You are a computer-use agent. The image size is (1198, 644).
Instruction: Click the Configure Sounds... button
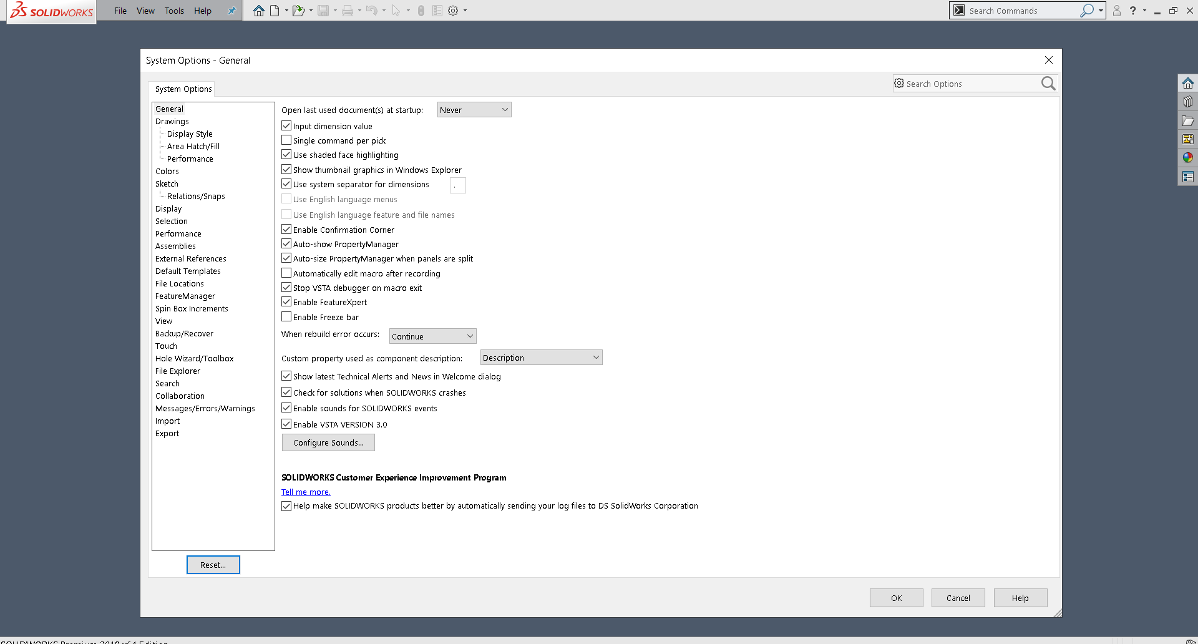pos(328,442)
